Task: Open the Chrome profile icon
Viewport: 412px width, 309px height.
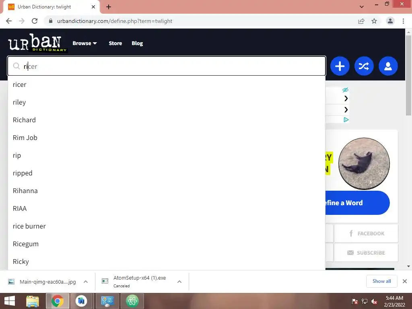Action: 390,21
